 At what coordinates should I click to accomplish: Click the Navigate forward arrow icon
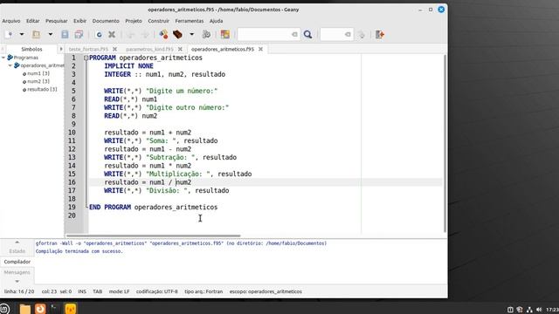point(145,35)
